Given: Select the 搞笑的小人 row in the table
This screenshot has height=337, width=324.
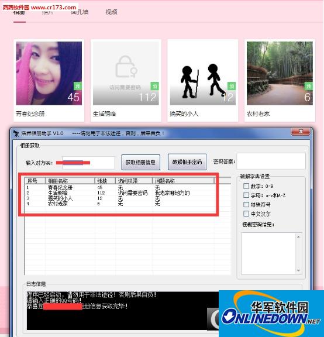Looking at the screenshot, I should [120, 198].
